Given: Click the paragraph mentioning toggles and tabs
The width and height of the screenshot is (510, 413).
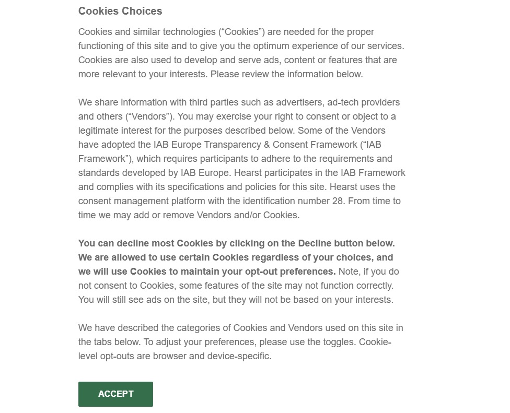Looking at the screenshot, I should 235,341.
